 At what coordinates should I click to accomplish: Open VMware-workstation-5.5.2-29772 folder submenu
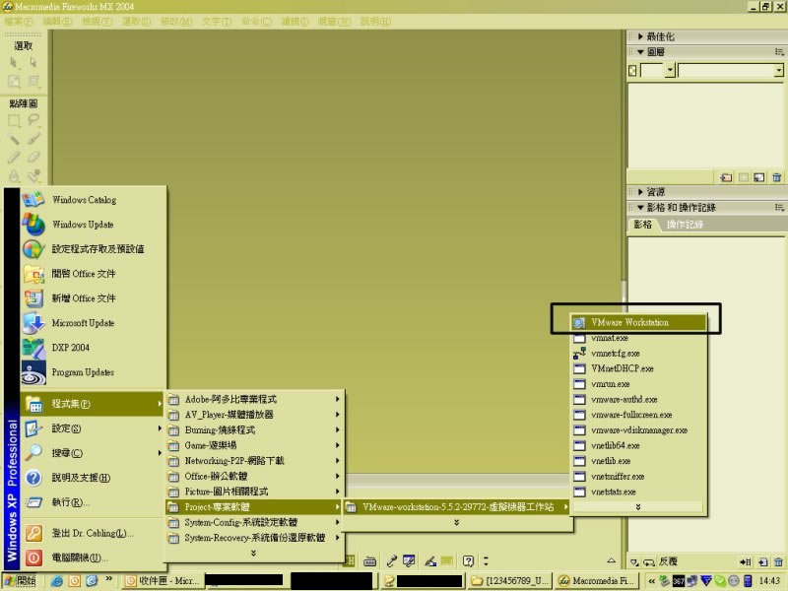(x=457, y=507)
